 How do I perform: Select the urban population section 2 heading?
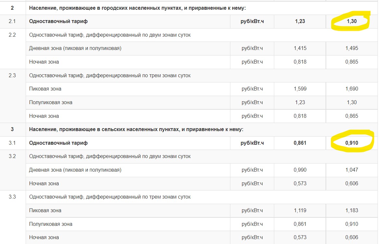[137, 8]
